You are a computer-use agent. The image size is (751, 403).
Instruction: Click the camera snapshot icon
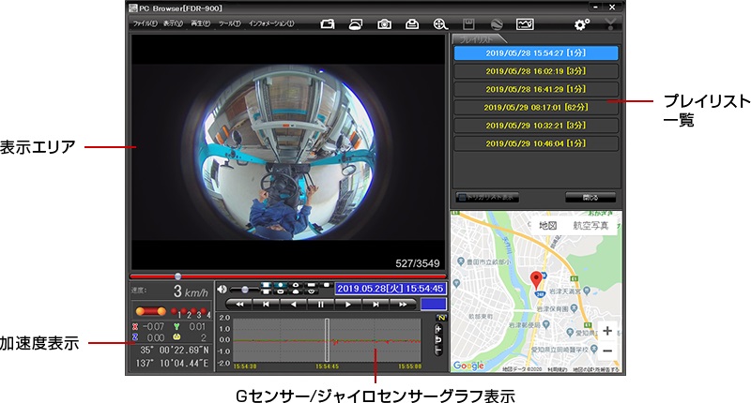384,23
